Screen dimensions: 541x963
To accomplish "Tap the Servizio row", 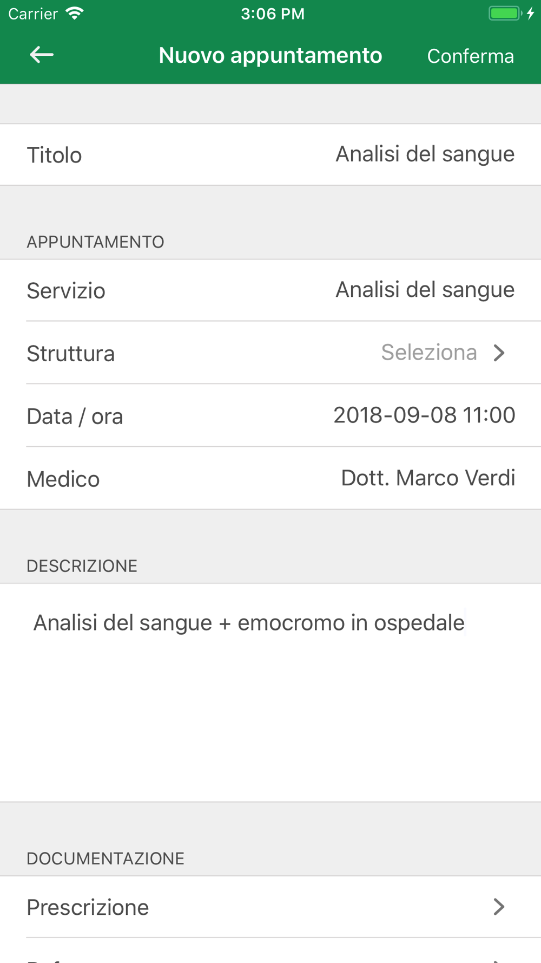I will pos(270,290).
